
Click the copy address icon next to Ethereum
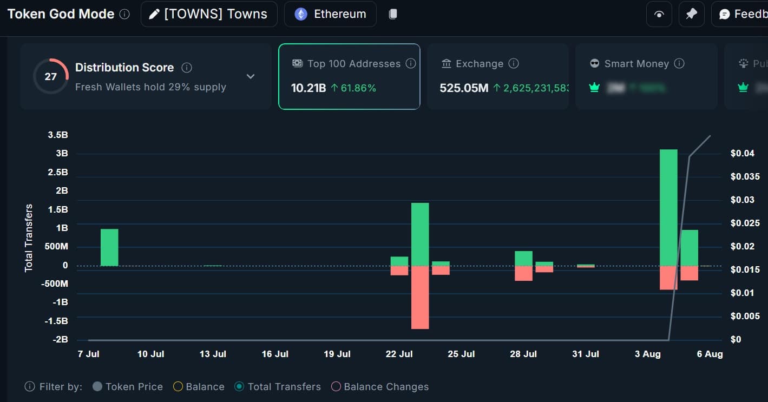[x=393, y=14]
